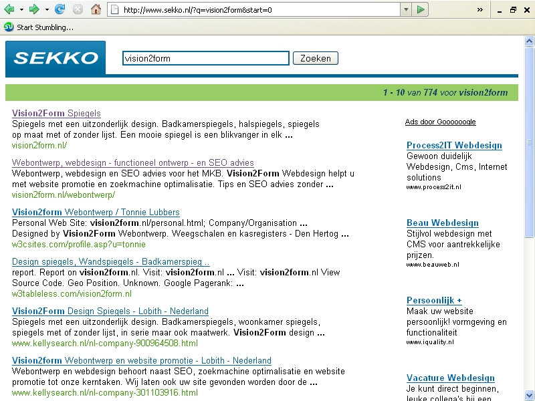
Task: Open Vision2Form Design Spiegels - Lobith result
Action: 110,311
